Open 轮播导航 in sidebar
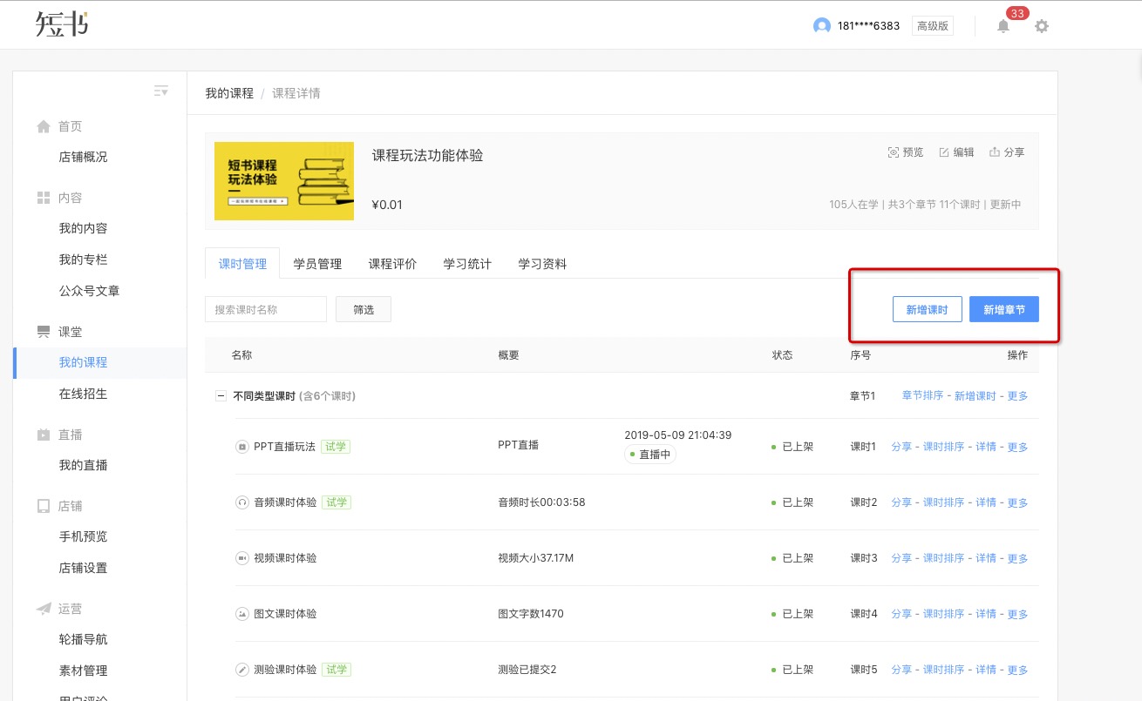This screenshot has width=1142, height=701. (83, 639)
